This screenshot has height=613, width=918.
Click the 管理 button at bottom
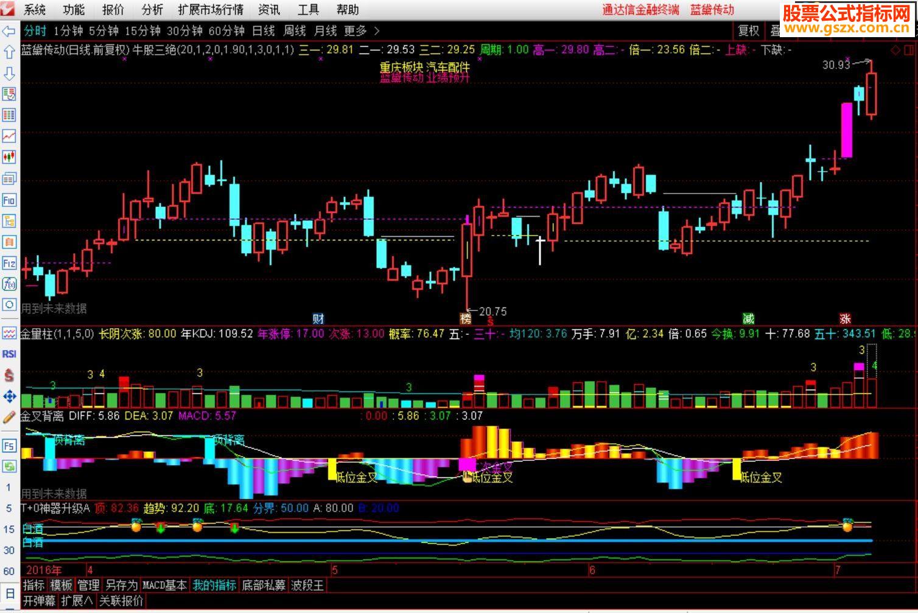click(88, 586)
